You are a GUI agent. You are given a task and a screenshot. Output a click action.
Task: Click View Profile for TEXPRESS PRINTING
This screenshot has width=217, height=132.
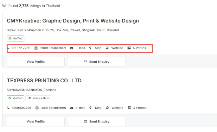[x=35, y=122]
